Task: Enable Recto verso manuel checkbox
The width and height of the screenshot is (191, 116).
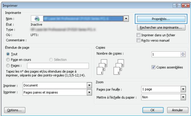Action: (x=138, y=40)
